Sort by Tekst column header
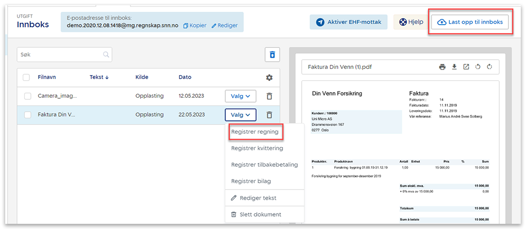Image resolution: width=526 pixels, height=229 pixels. pyautogui.click(x=99, y=77)
